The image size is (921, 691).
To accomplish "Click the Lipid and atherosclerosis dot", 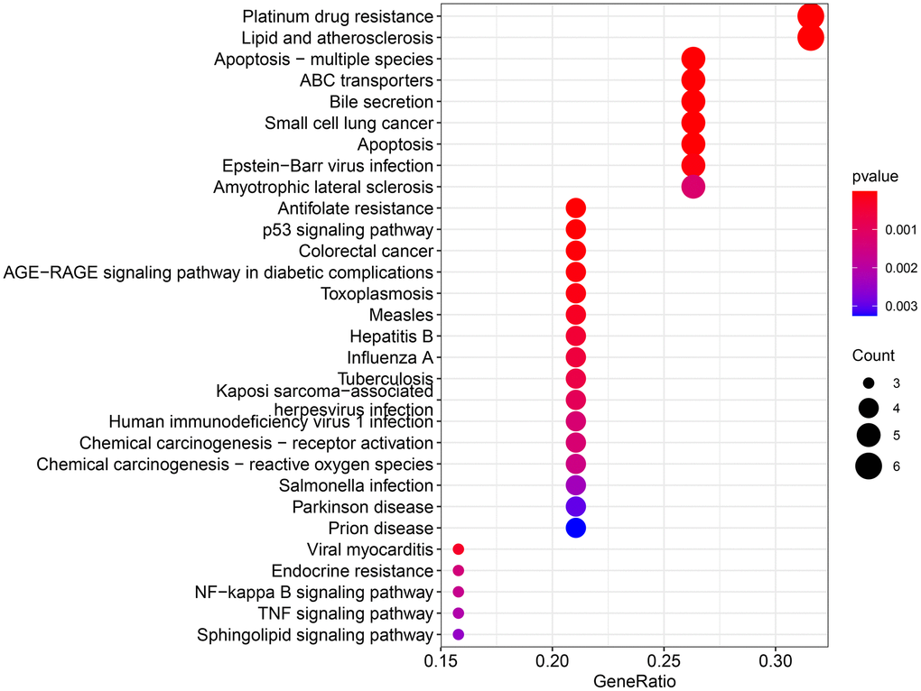I will click(x=810, y=39).
